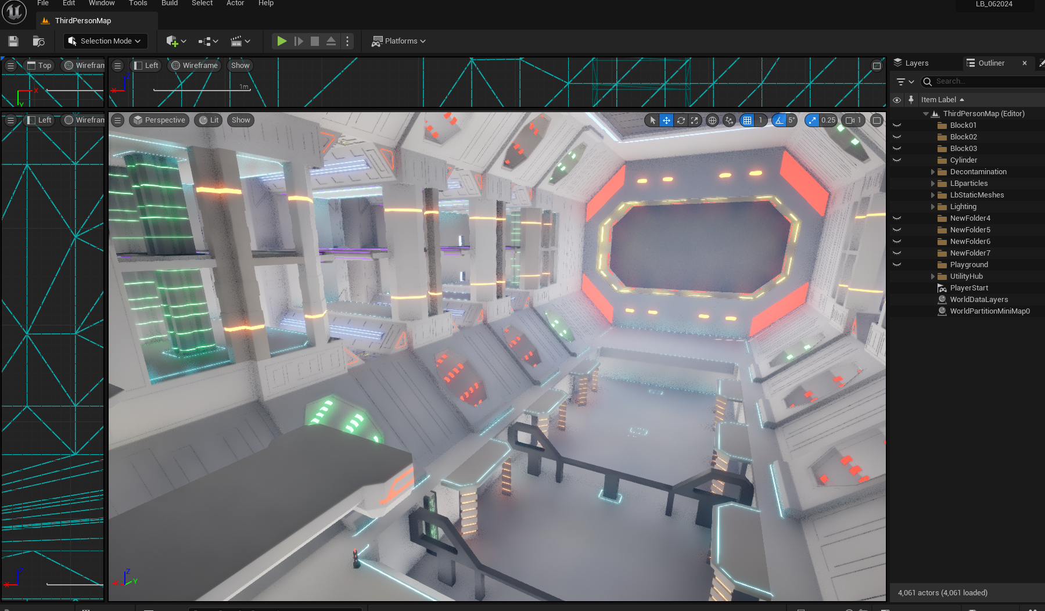This screenshot has width=1045, height=611.
Task: Click the Lit view mode button
Action: coord(209,120)
